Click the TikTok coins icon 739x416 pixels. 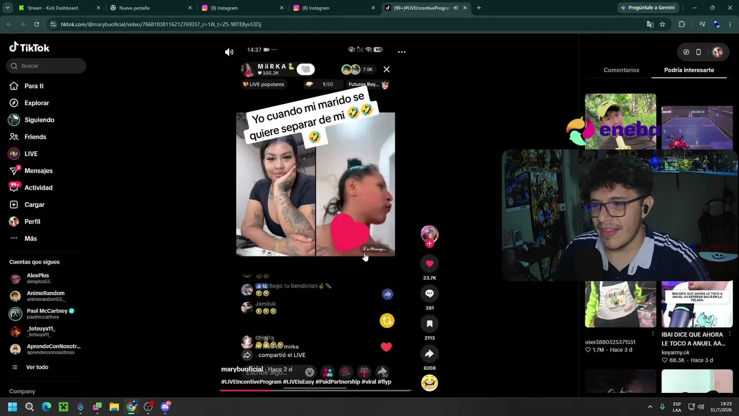coord(686,52)
